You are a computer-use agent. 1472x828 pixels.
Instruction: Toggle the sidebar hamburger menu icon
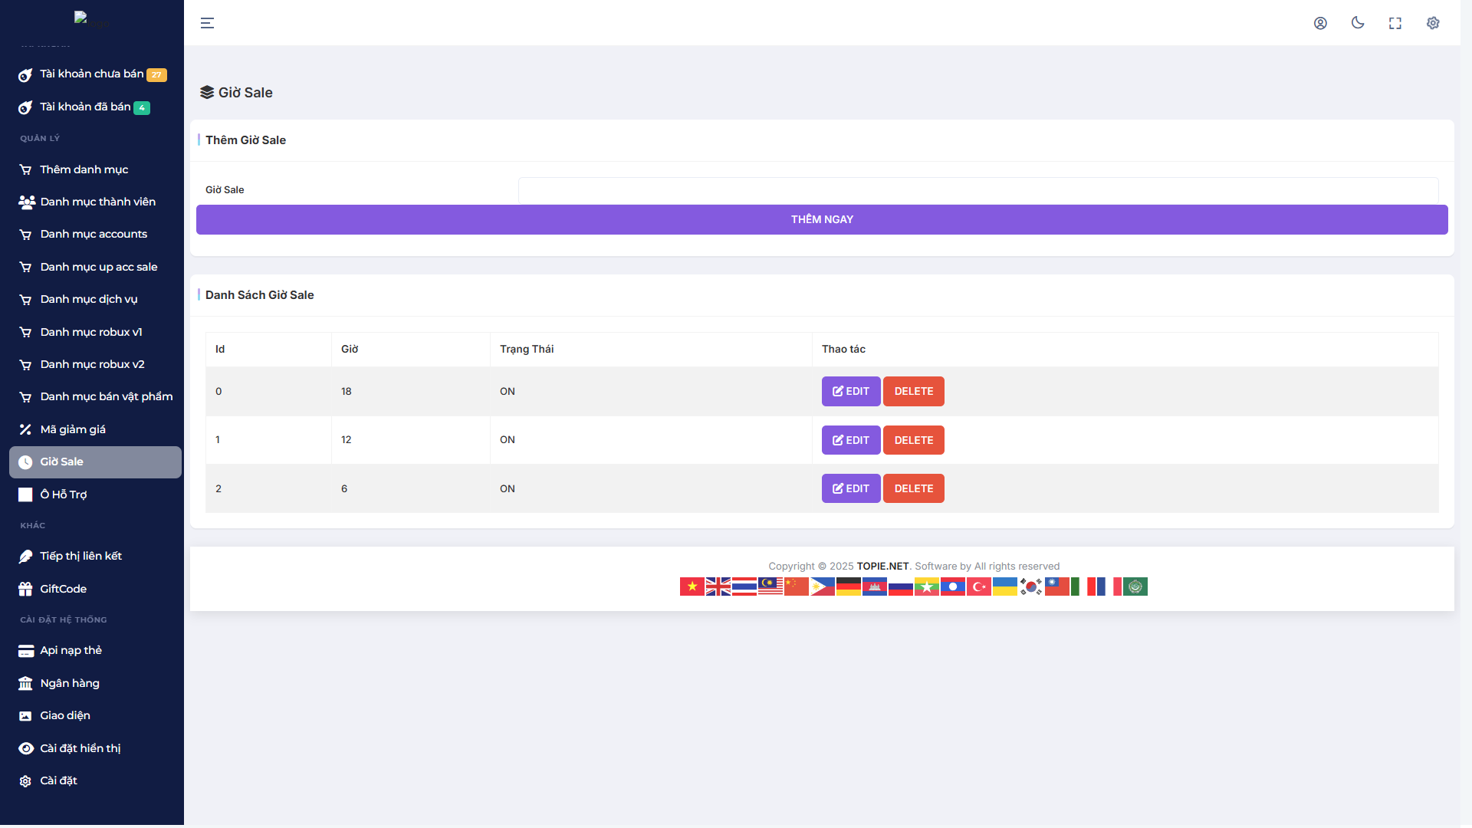point(207,23)
